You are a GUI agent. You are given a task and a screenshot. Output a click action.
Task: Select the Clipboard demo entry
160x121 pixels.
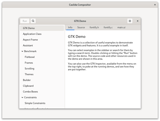click(x=42, y=86)
